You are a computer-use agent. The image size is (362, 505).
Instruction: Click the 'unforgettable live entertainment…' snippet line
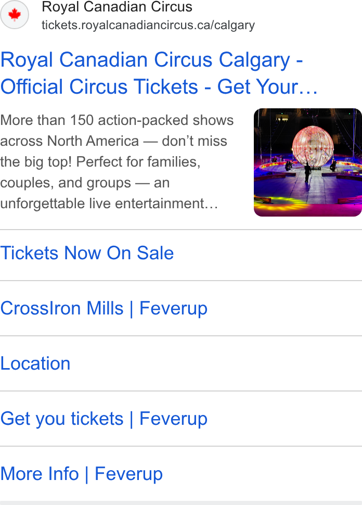coord(109,204)
